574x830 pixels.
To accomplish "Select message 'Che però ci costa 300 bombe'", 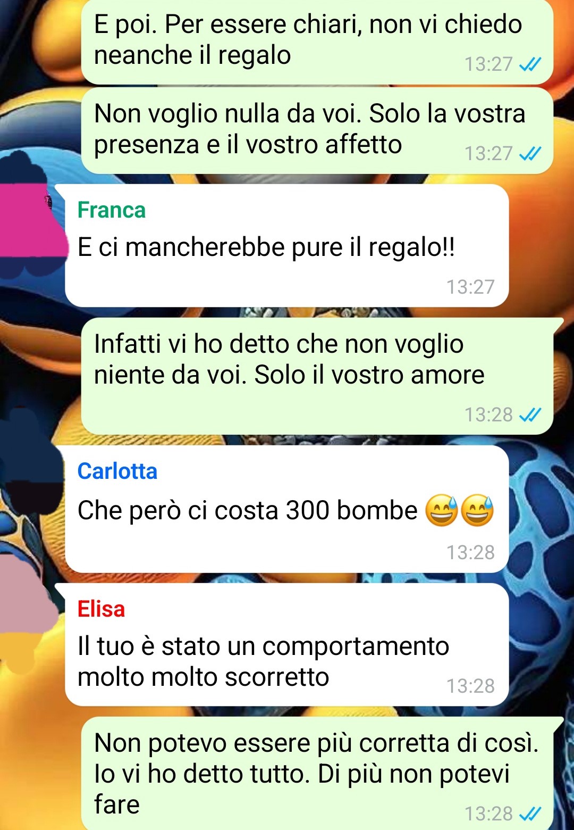I will pyautogui.click(x=287, y=509).
